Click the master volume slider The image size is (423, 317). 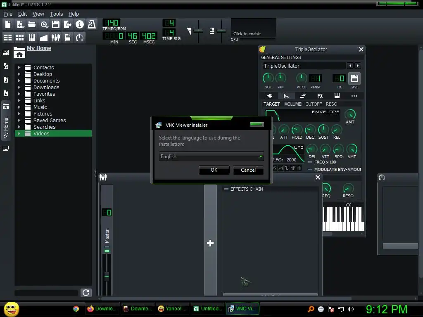198,31
